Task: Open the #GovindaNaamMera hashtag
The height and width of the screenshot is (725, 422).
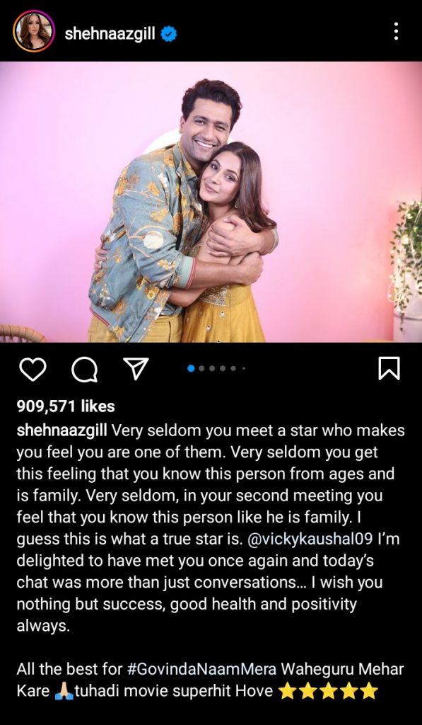Action: [x=201, y=669]
